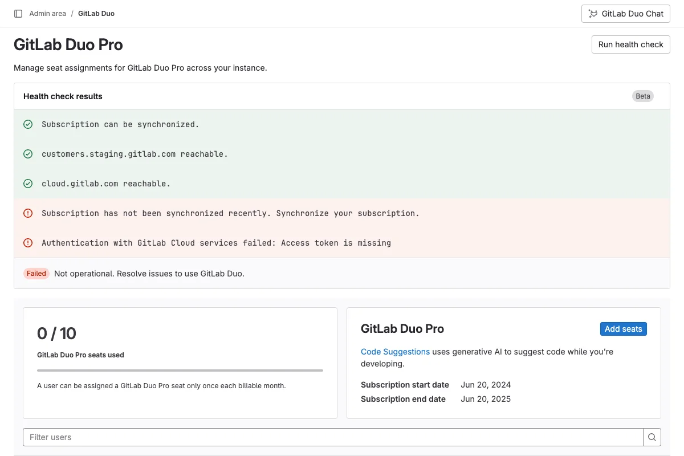
Task: Click the warning icon beside synchronization message
Action: pyautogui.click(x=28, y=213)
